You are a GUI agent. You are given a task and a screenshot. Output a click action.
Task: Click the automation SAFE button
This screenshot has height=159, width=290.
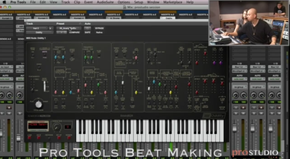[87, 32]
